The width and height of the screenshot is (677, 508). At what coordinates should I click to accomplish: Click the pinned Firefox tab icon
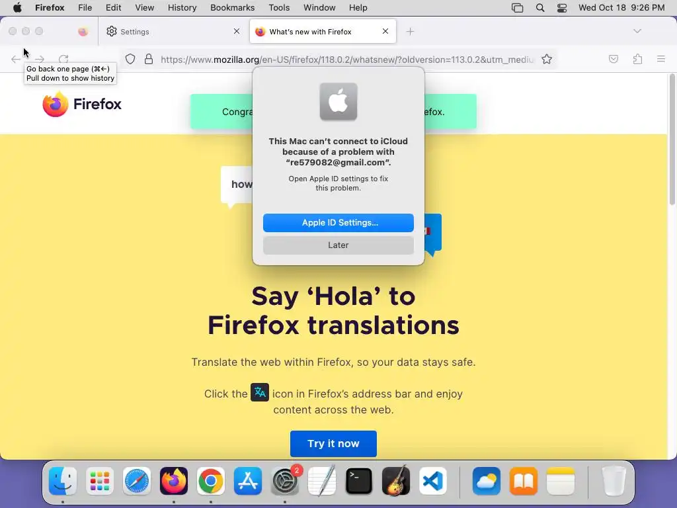[83, 32]
